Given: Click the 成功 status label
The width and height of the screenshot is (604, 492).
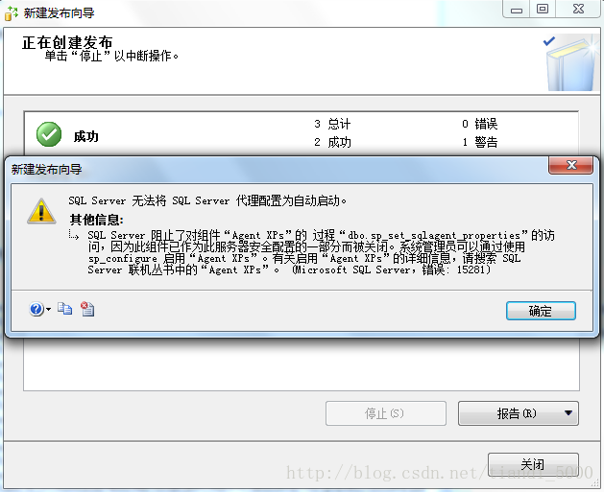Looking at the screenshot, I should (85, 136).
